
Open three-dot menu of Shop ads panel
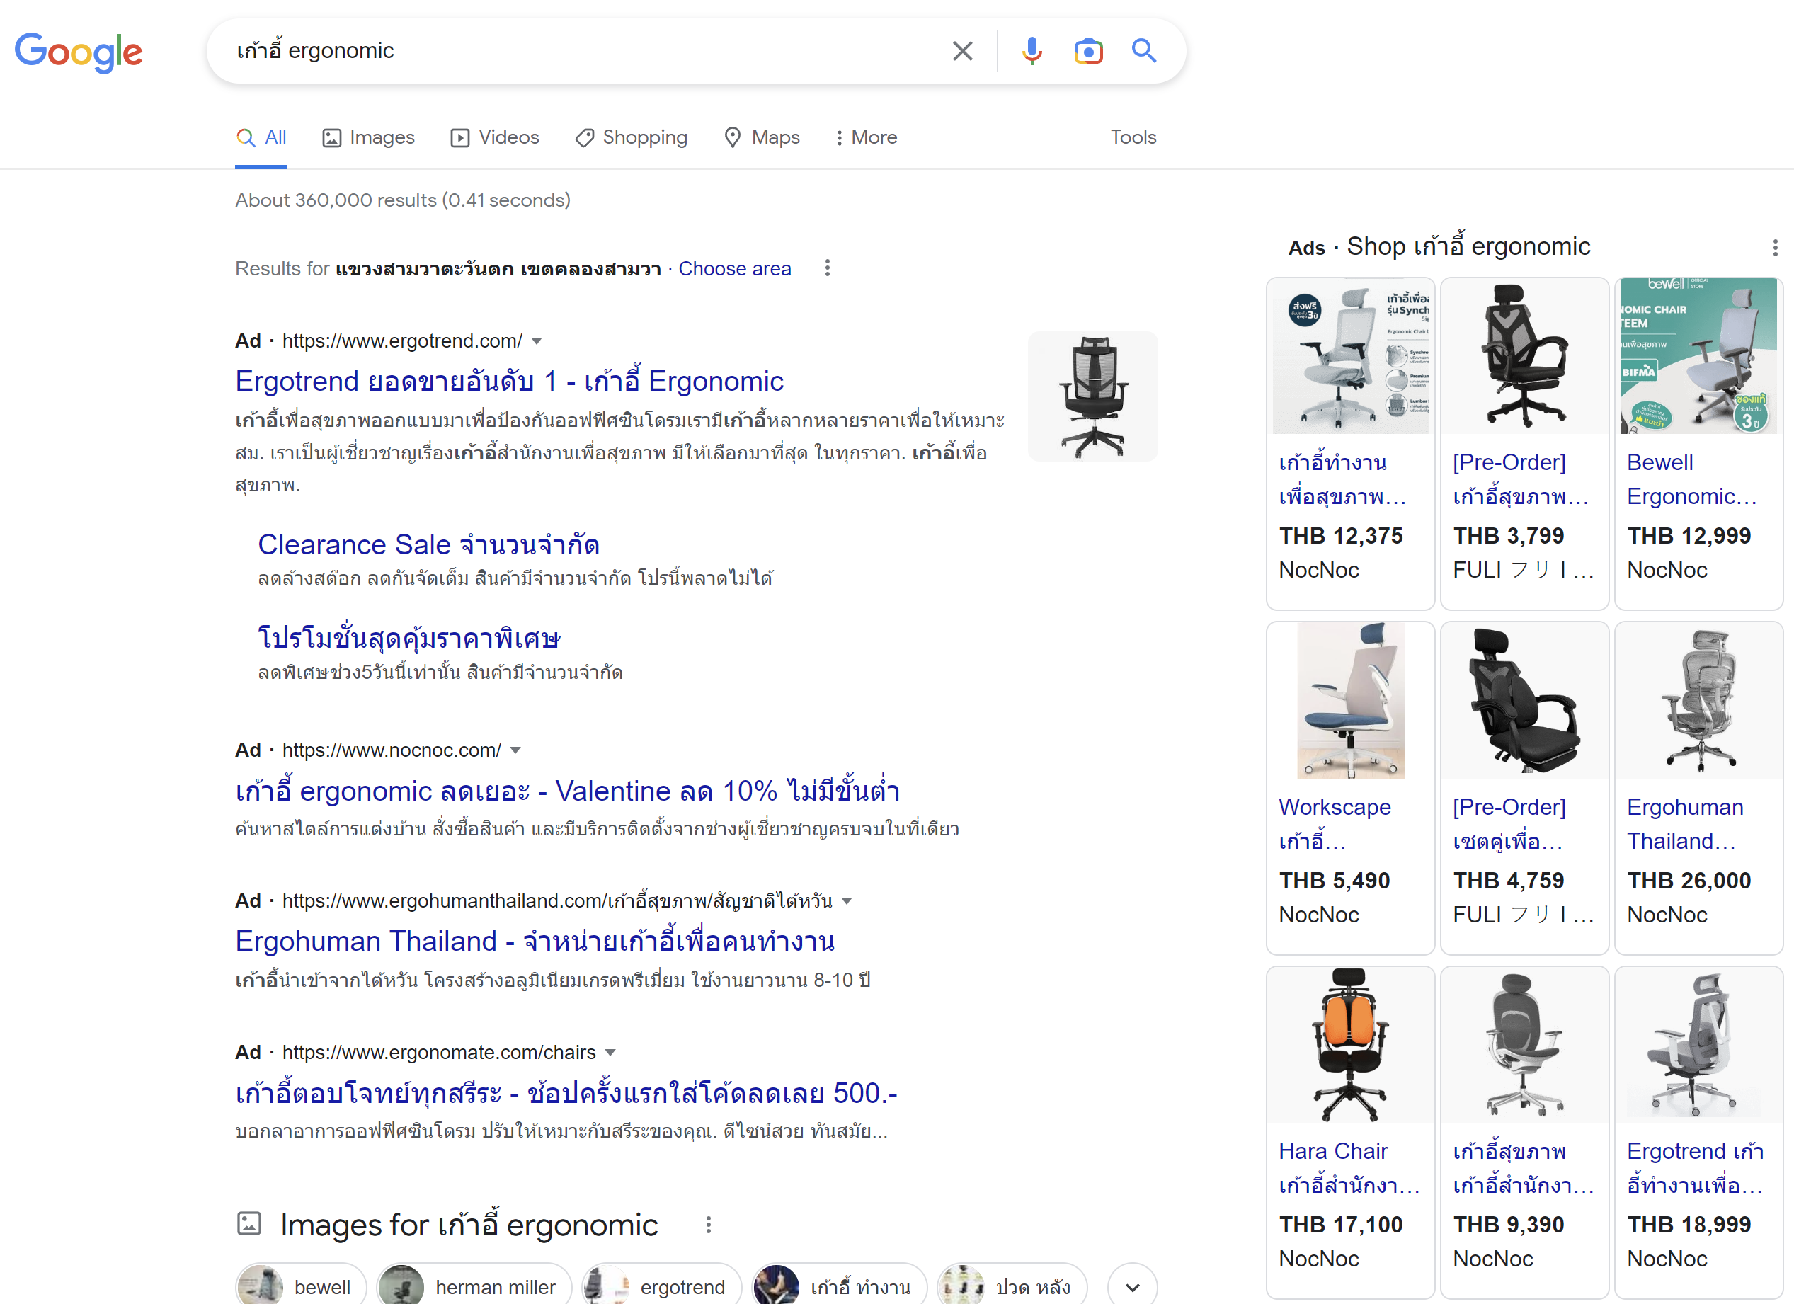click(x=1775, y=248)
